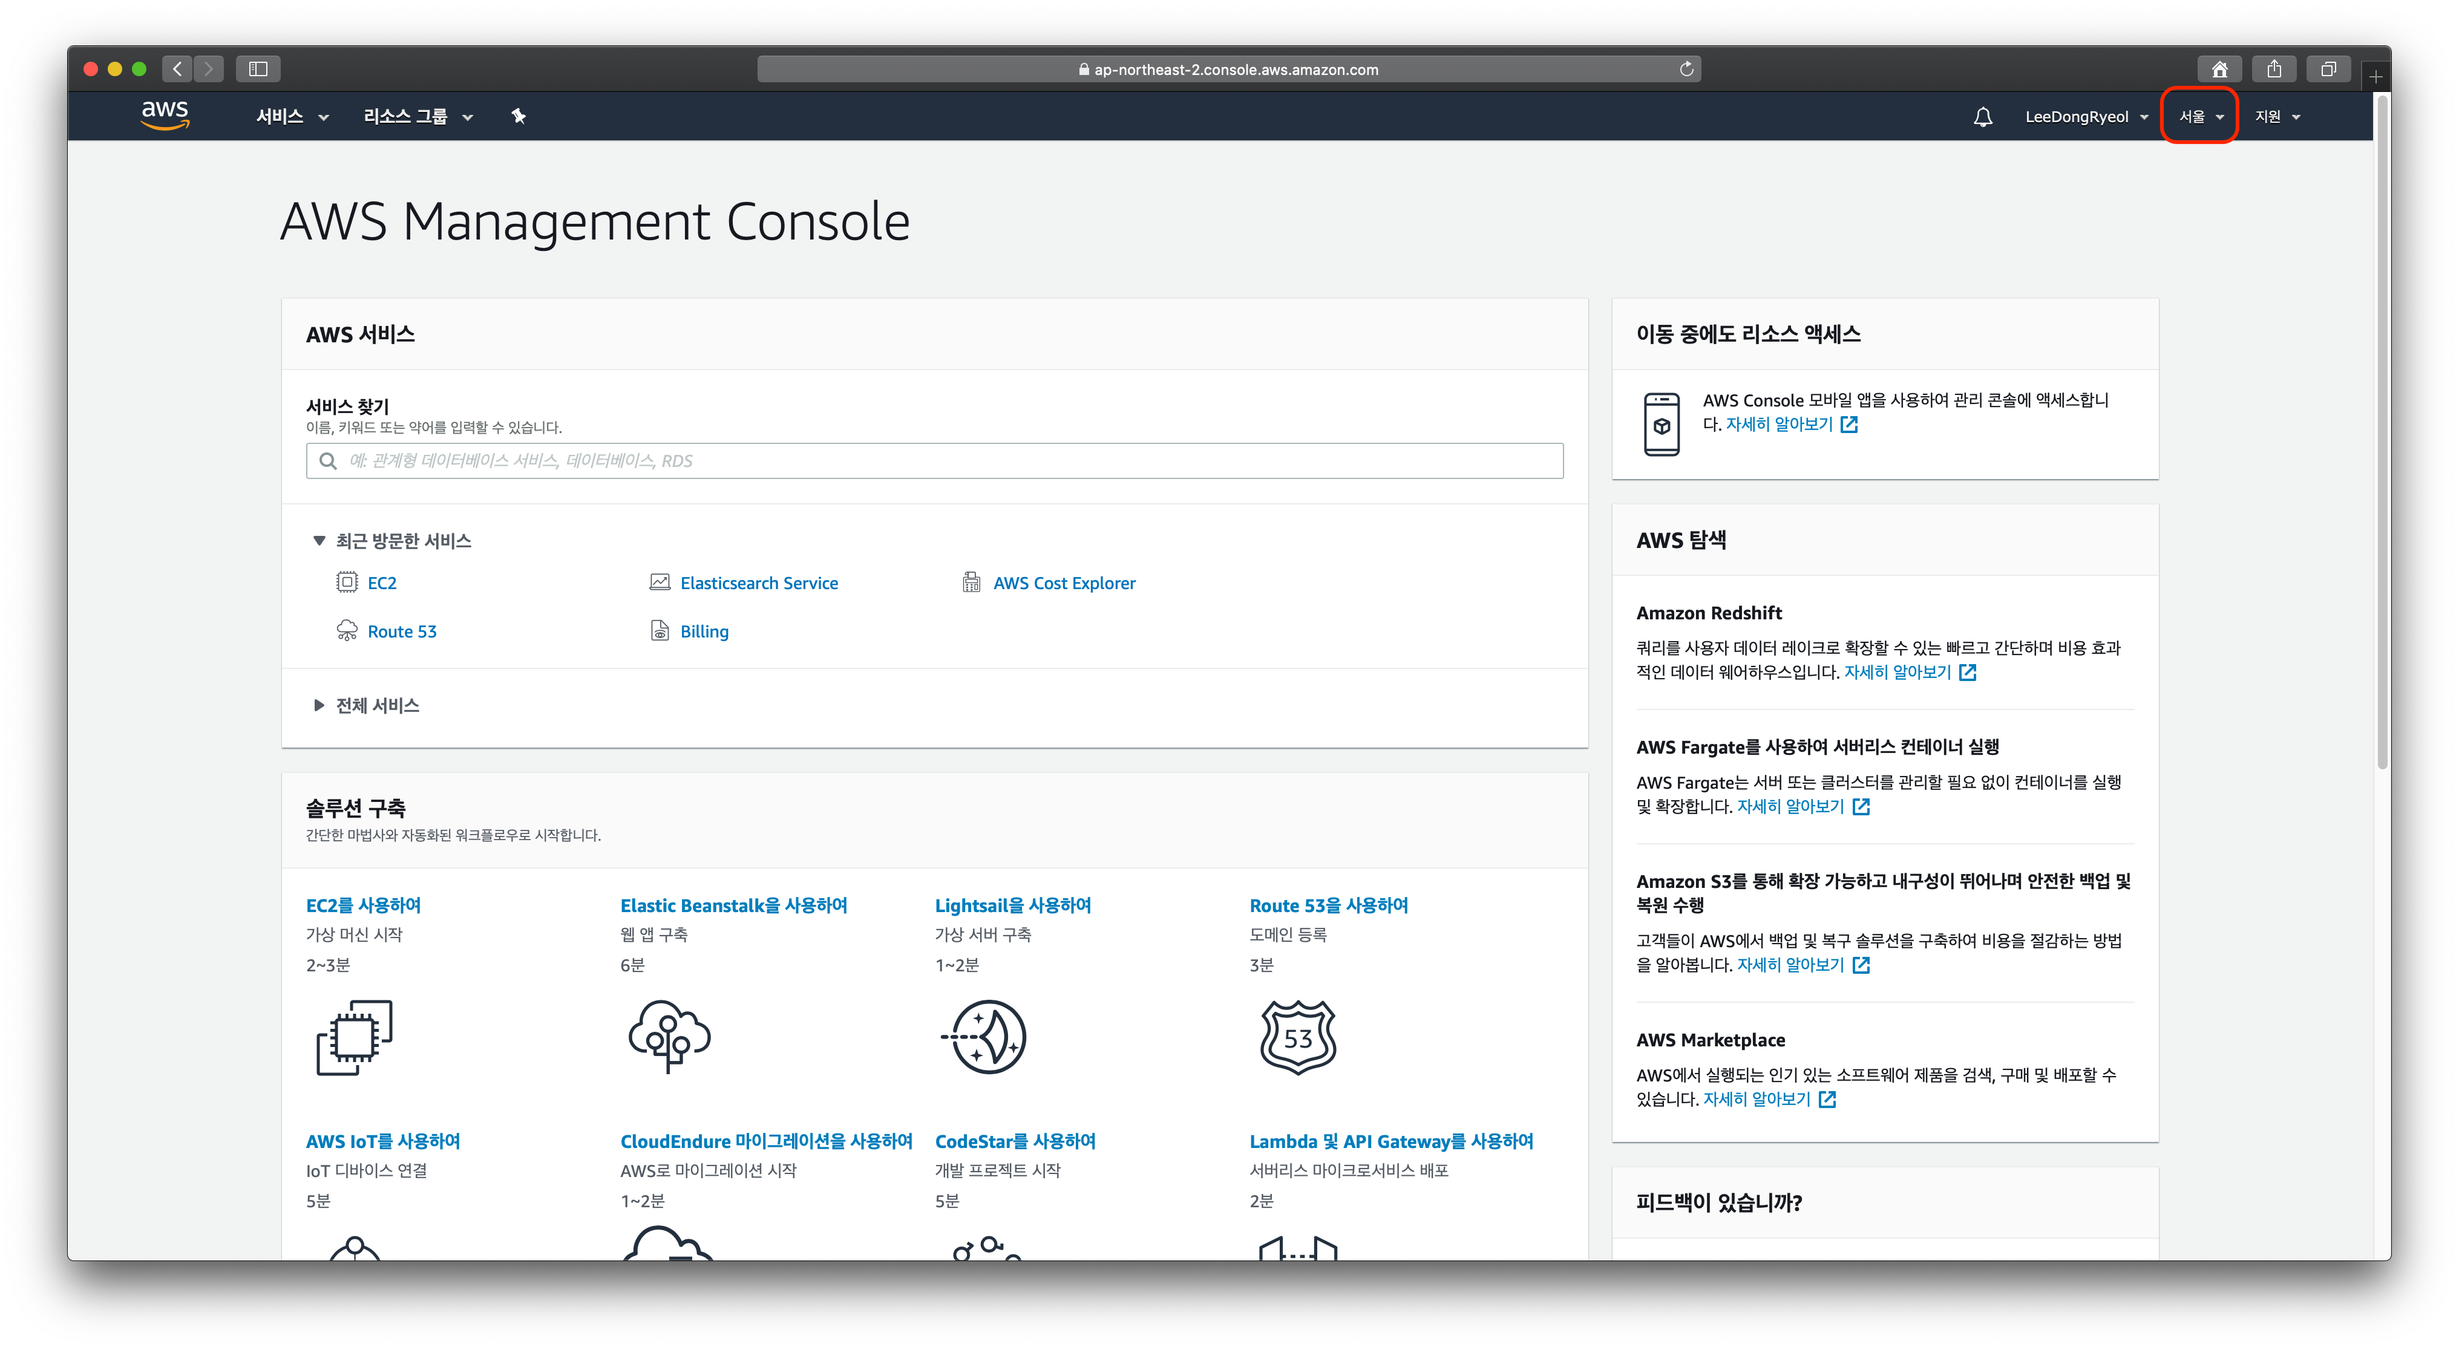Click 자세히 알아보기 under Amazon S3 backup
This screenshot has height=1350, width=2459.
click(1791, 965)
